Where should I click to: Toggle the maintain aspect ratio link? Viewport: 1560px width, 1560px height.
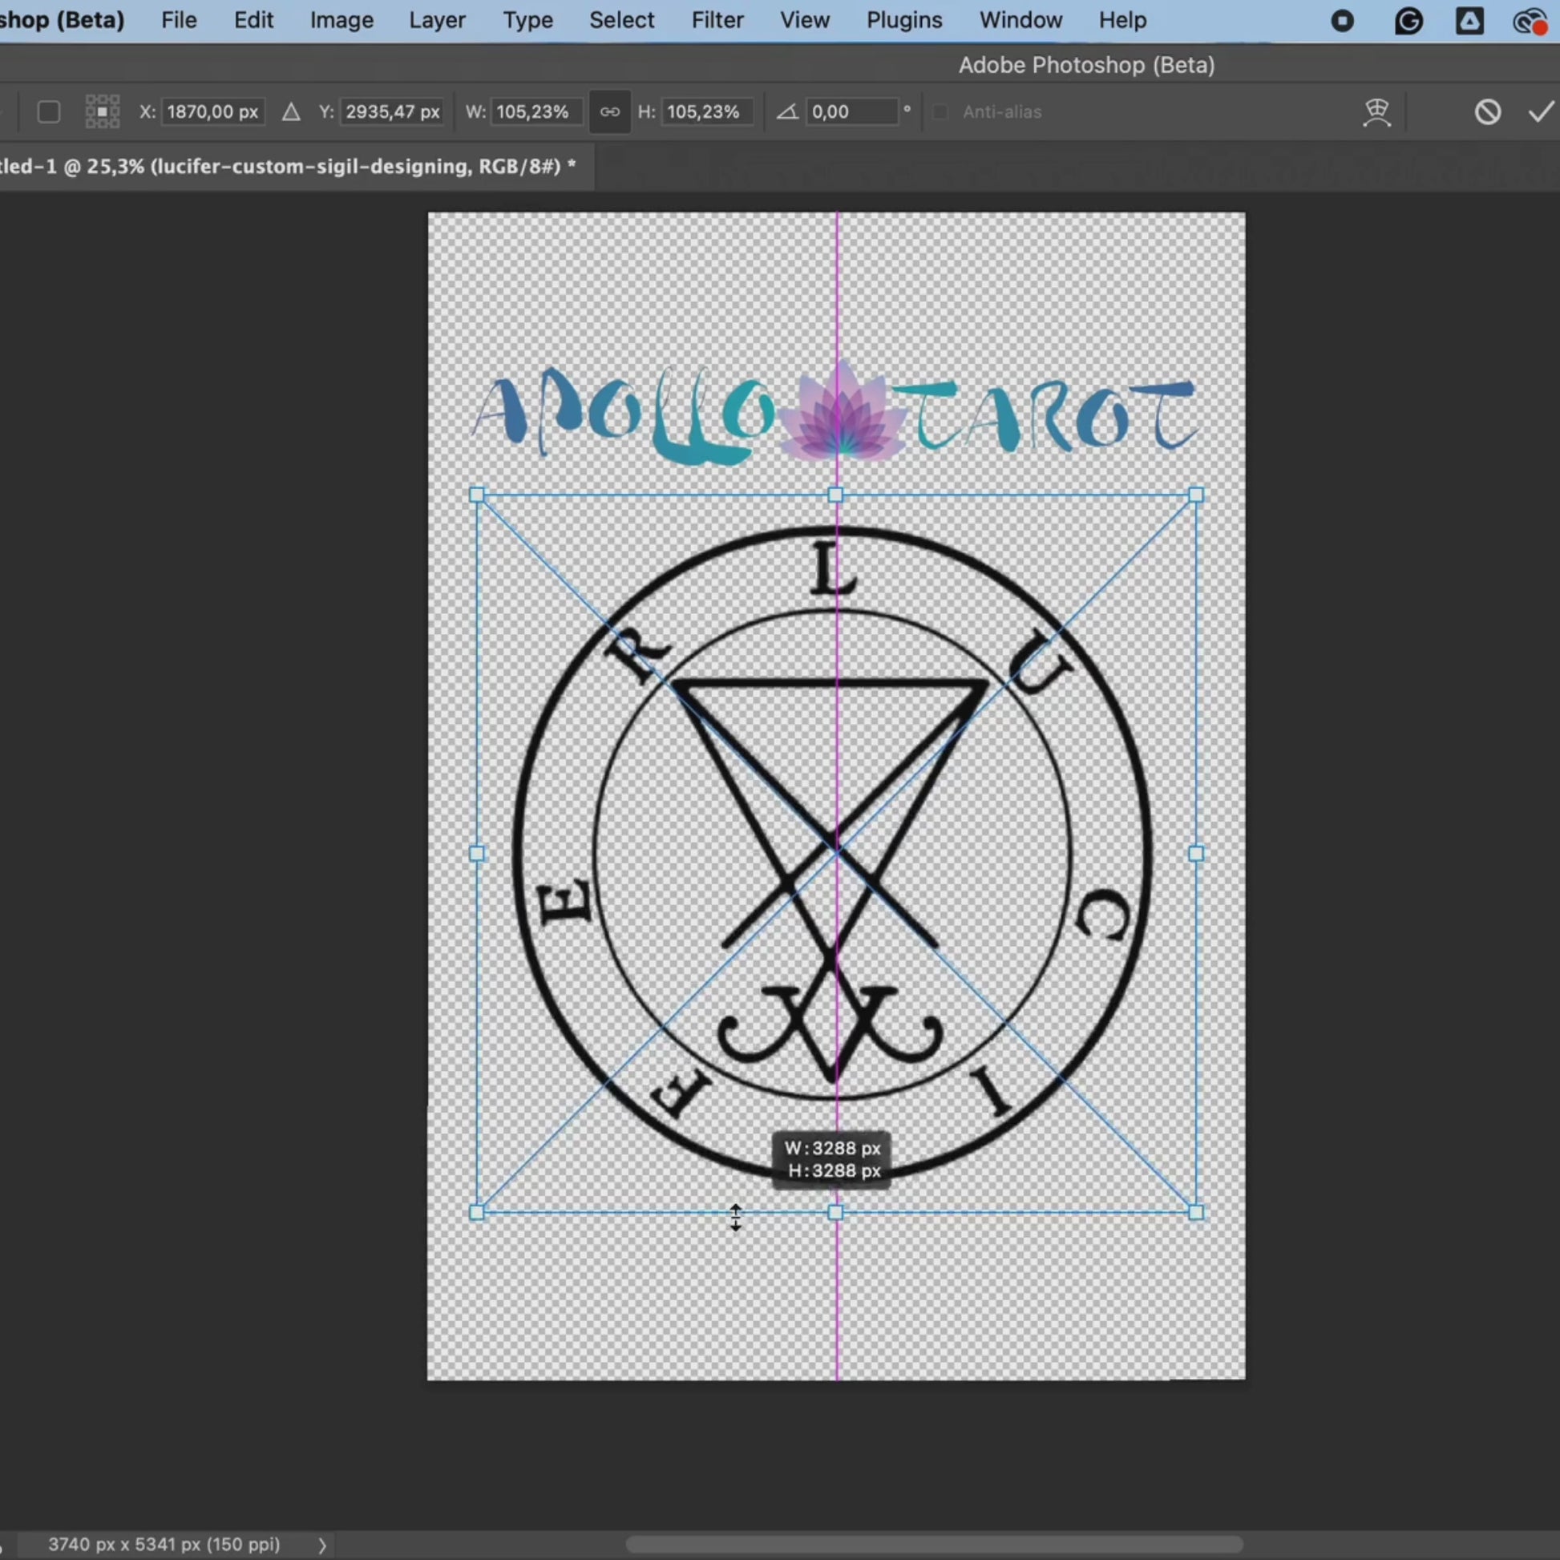pos(609,111)
